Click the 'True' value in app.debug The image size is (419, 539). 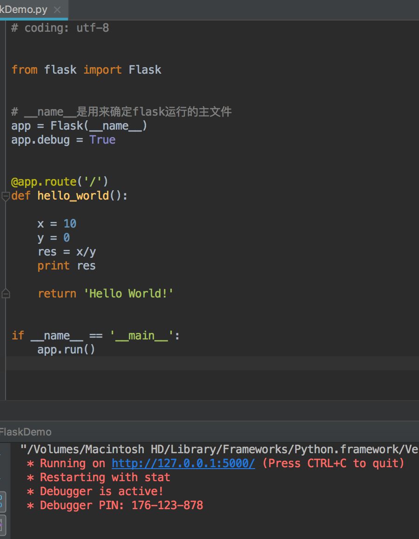pyautogui.click(x=102, y=140)
